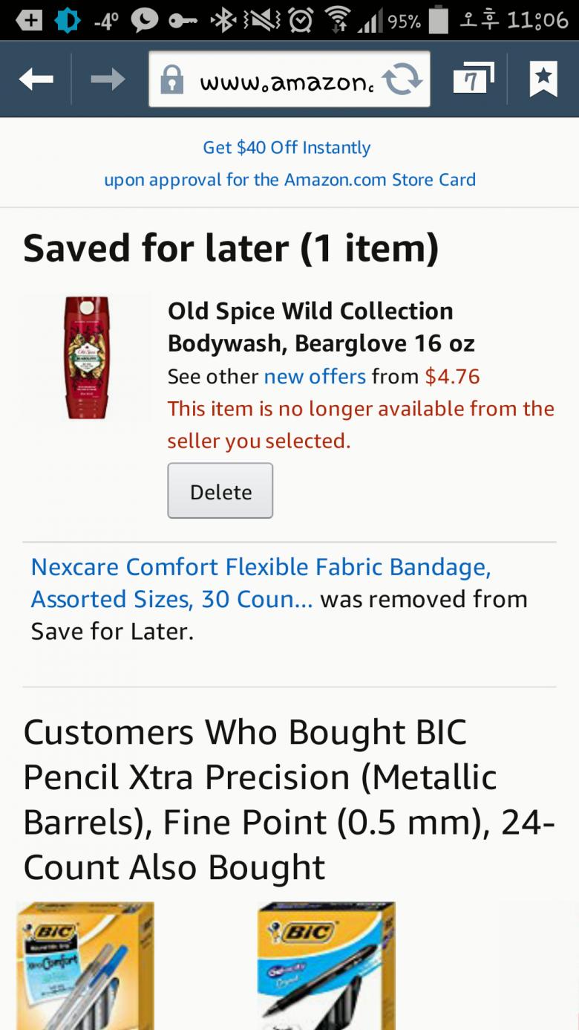The height and width of the screenshot is (1030, 579).
Task: Tap the Bluetooth icon in status bar
Action: [221, 21]
